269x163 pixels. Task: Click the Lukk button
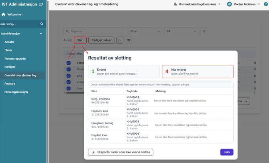click(227, 152)
